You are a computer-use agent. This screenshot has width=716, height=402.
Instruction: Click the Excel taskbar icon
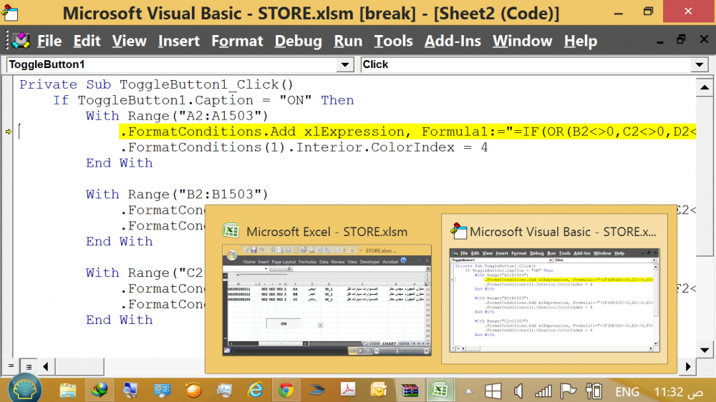(440, 391)
